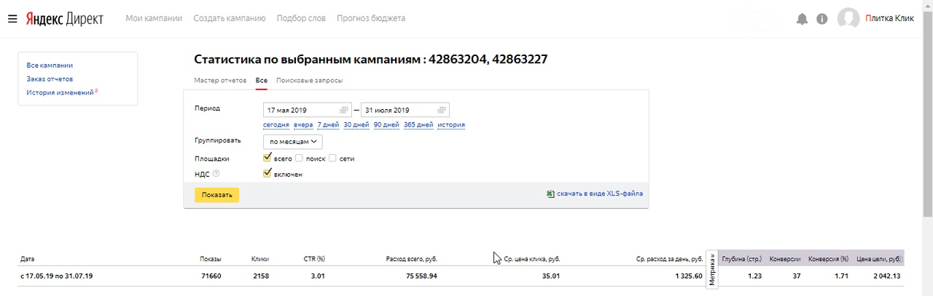
Task: Click the '17 мая 2019' date field
Action: point(299,110)
